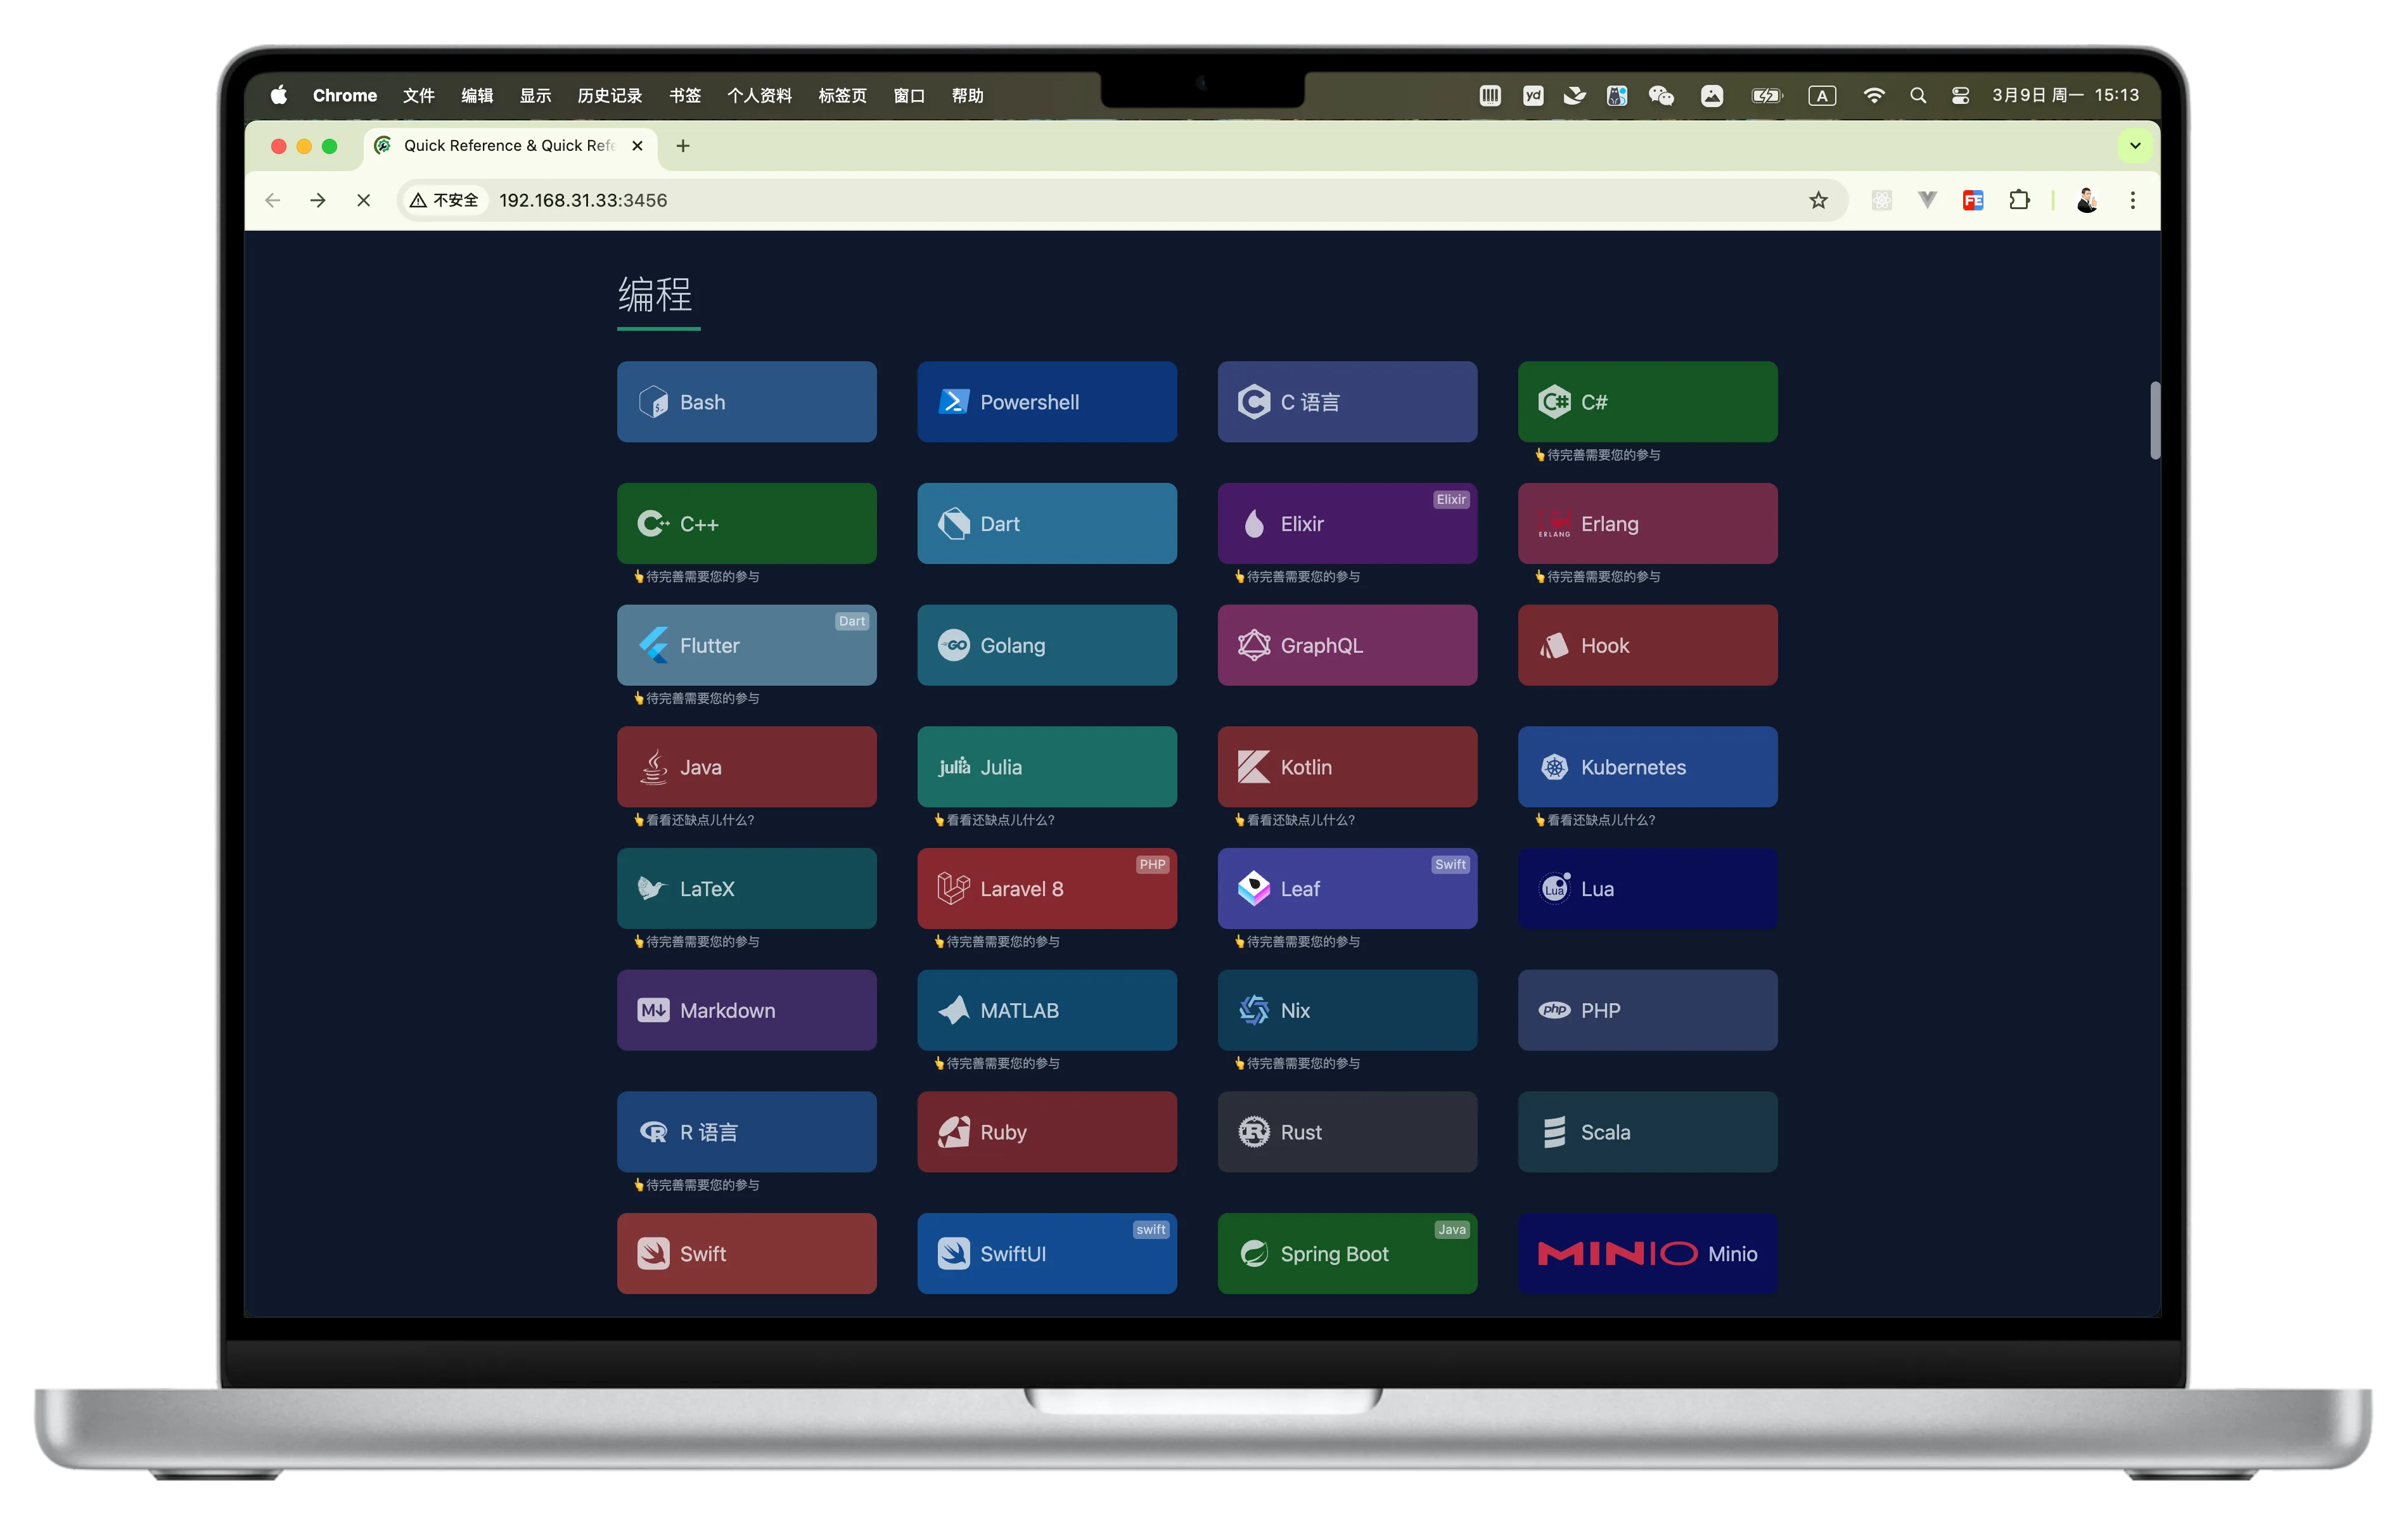Open the 编辑 menu
Image resolution: width=2408 pixels, height=1521 pixels.
point(477,95)
